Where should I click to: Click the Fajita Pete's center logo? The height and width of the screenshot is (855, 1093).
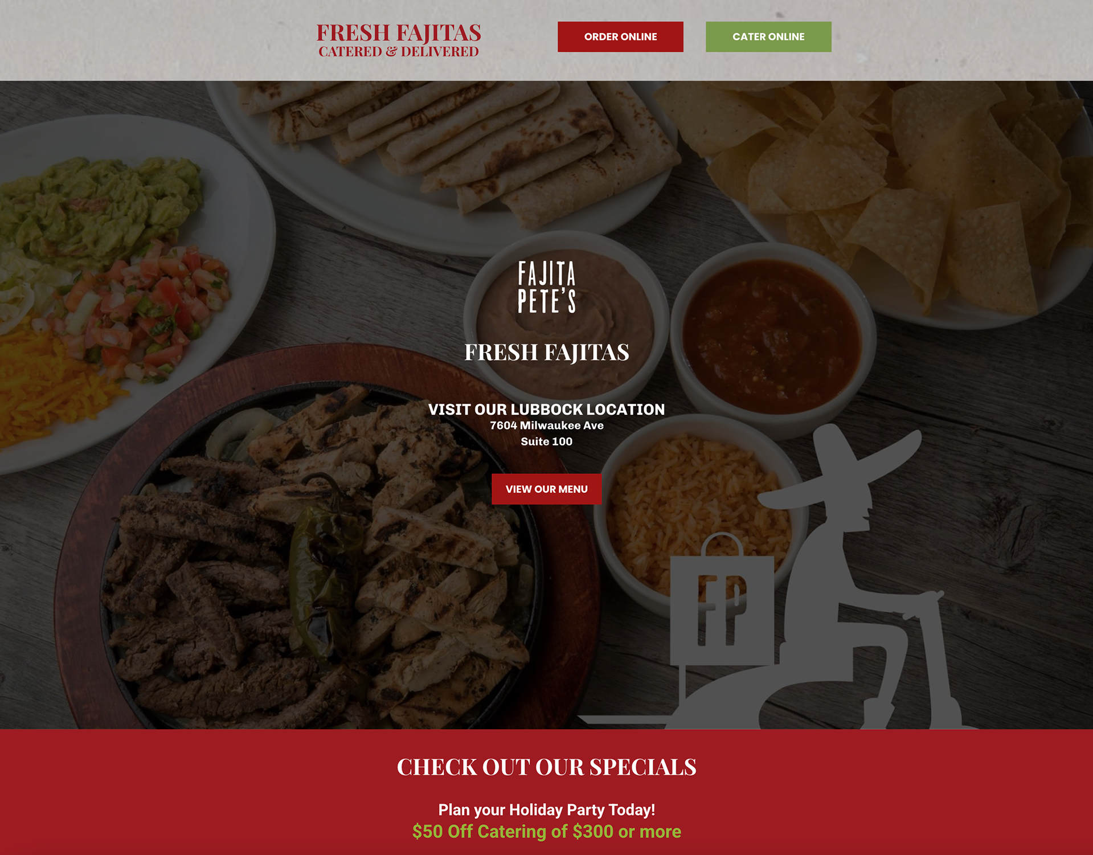pos(547,287)
